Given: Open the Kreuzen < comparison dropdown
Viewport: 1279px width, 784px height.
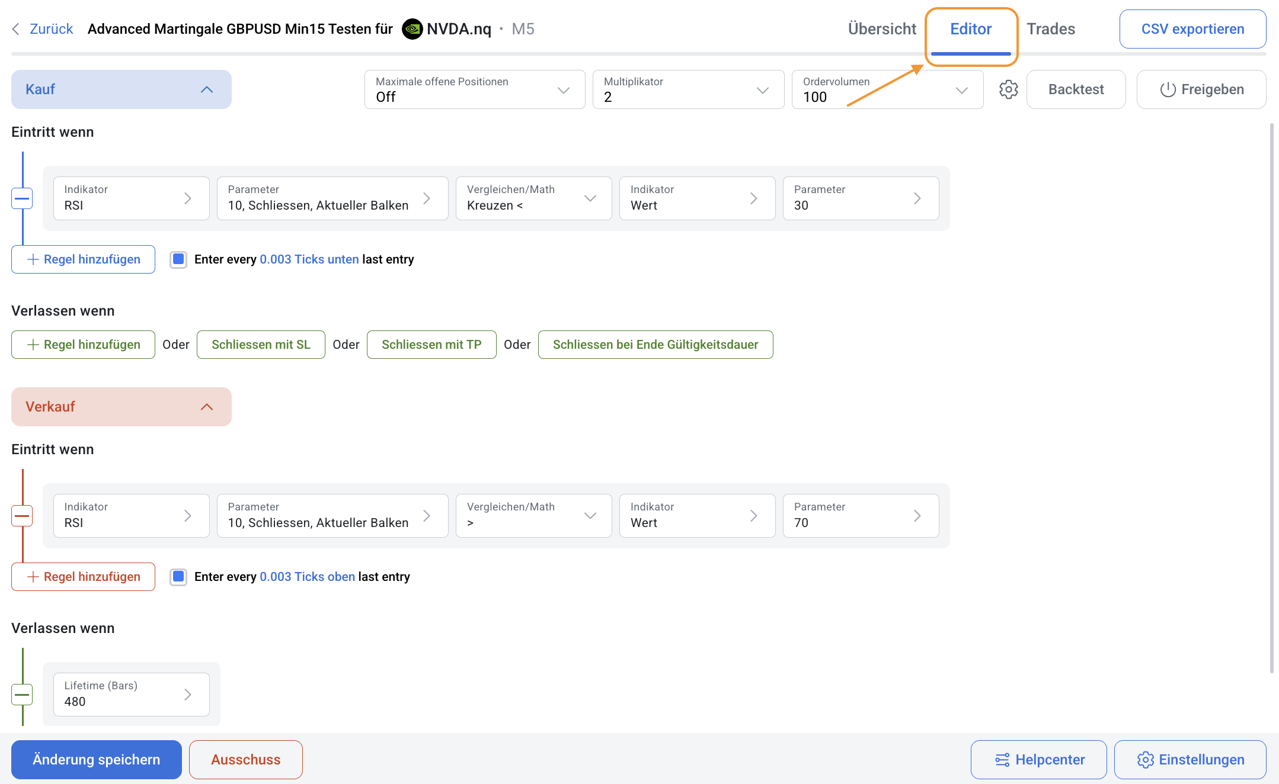Looking at the screenshot, I should coord(533,198).
